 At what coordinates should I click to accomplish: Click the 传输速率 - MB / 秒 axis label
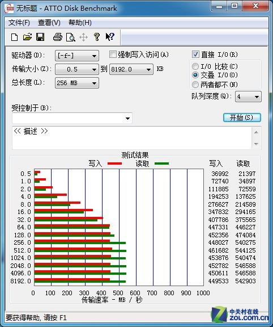[x=112, y=300]
